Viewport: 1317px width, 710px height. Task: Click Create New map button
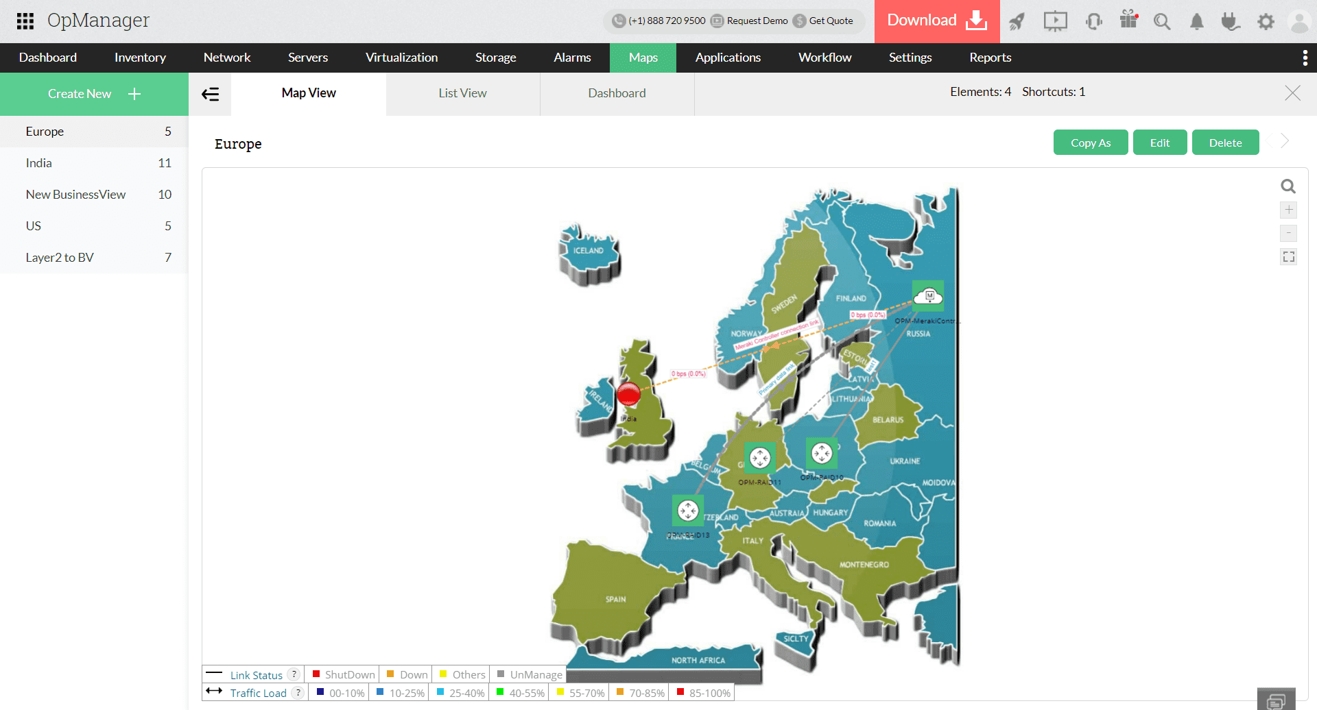point(94,94)
